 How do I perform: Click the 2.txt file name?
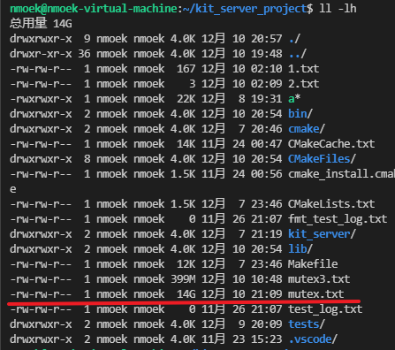pos(303,84)
